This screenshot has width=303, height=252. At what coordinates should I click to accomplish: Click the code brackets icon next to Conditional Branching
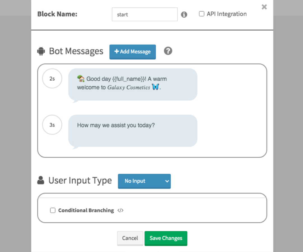pyautogui.click(x=120, y=210)
